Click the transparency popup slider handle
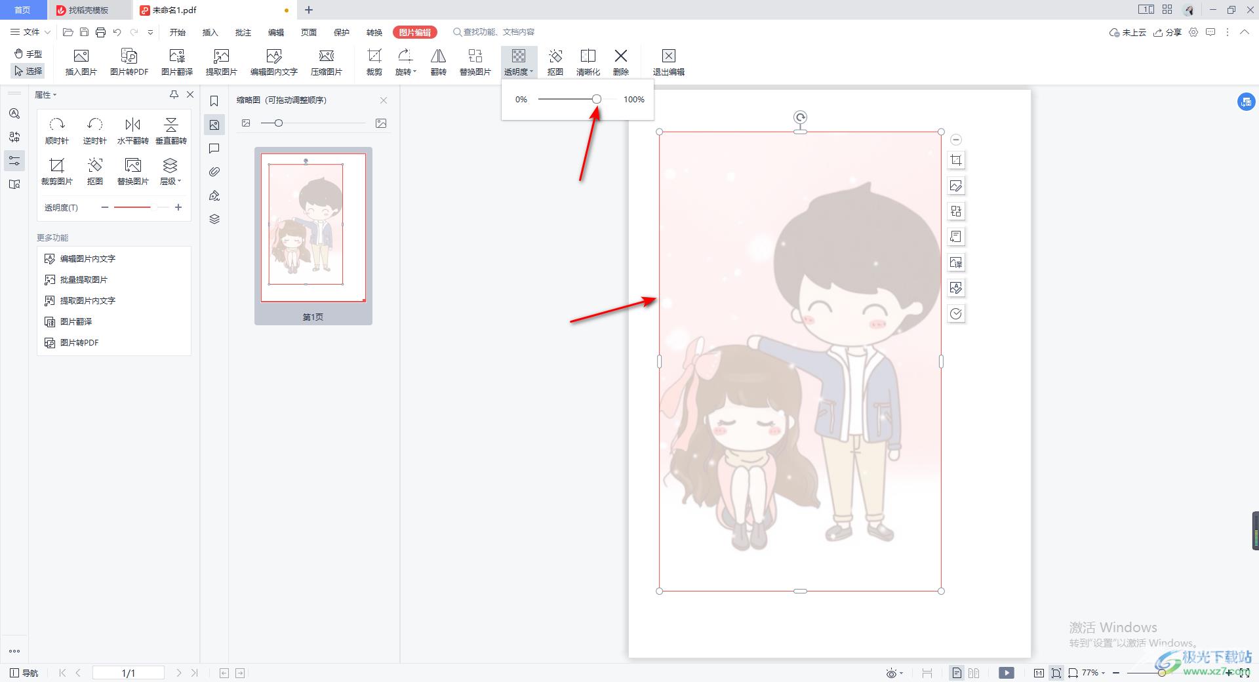This screenshot has height=682, width=1259. coord(596,99)
